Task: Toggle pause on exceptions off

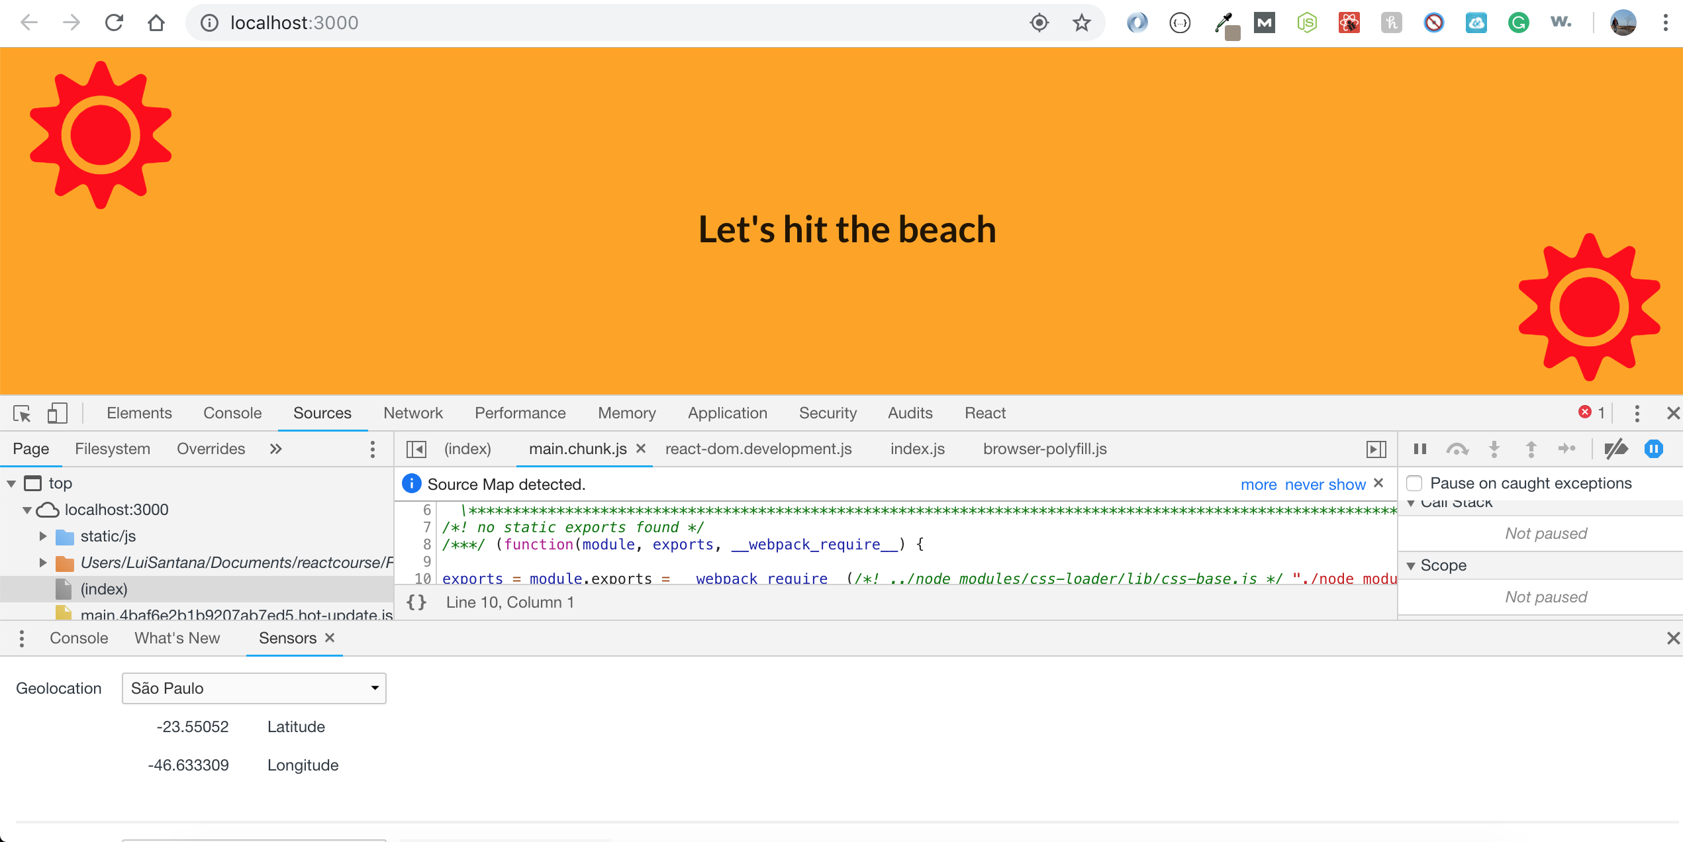Action: coord(1654,449)
